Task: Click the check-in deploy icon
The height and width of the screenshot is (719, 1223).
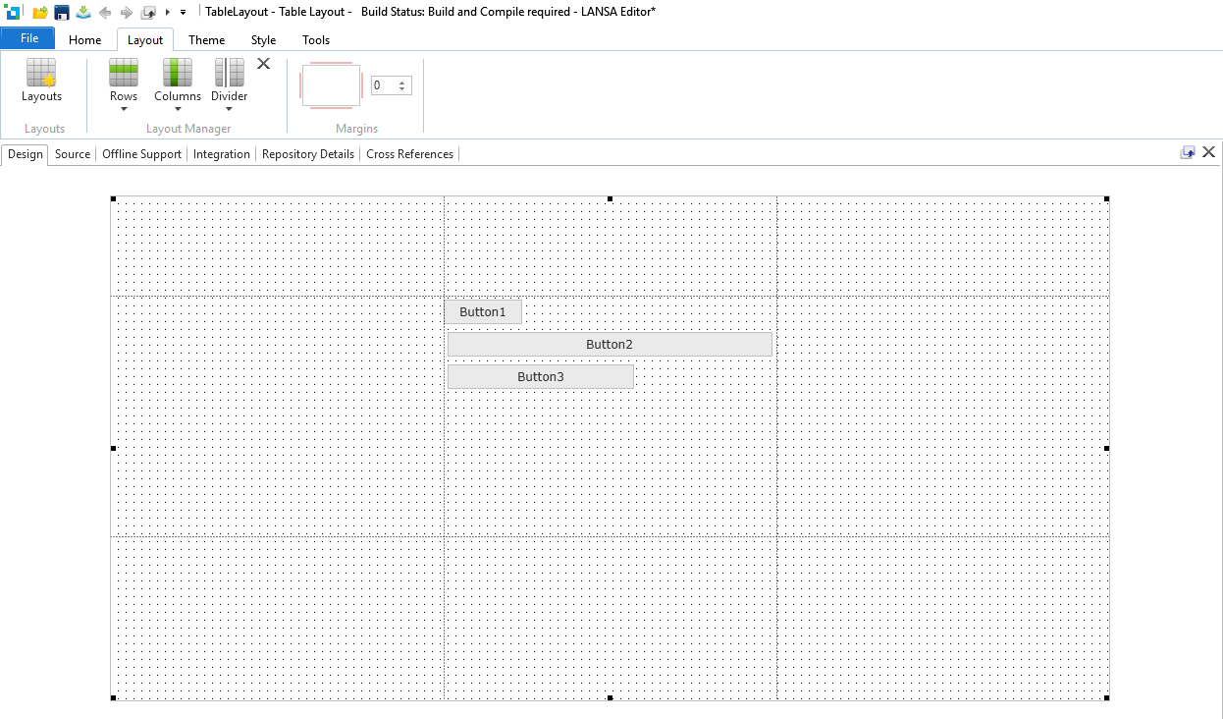Action: pos(82,13)
